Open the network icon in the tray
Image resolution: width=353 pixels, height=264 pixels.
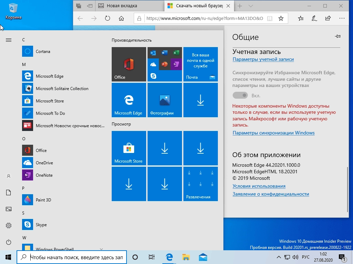click(x=287, y=257)
